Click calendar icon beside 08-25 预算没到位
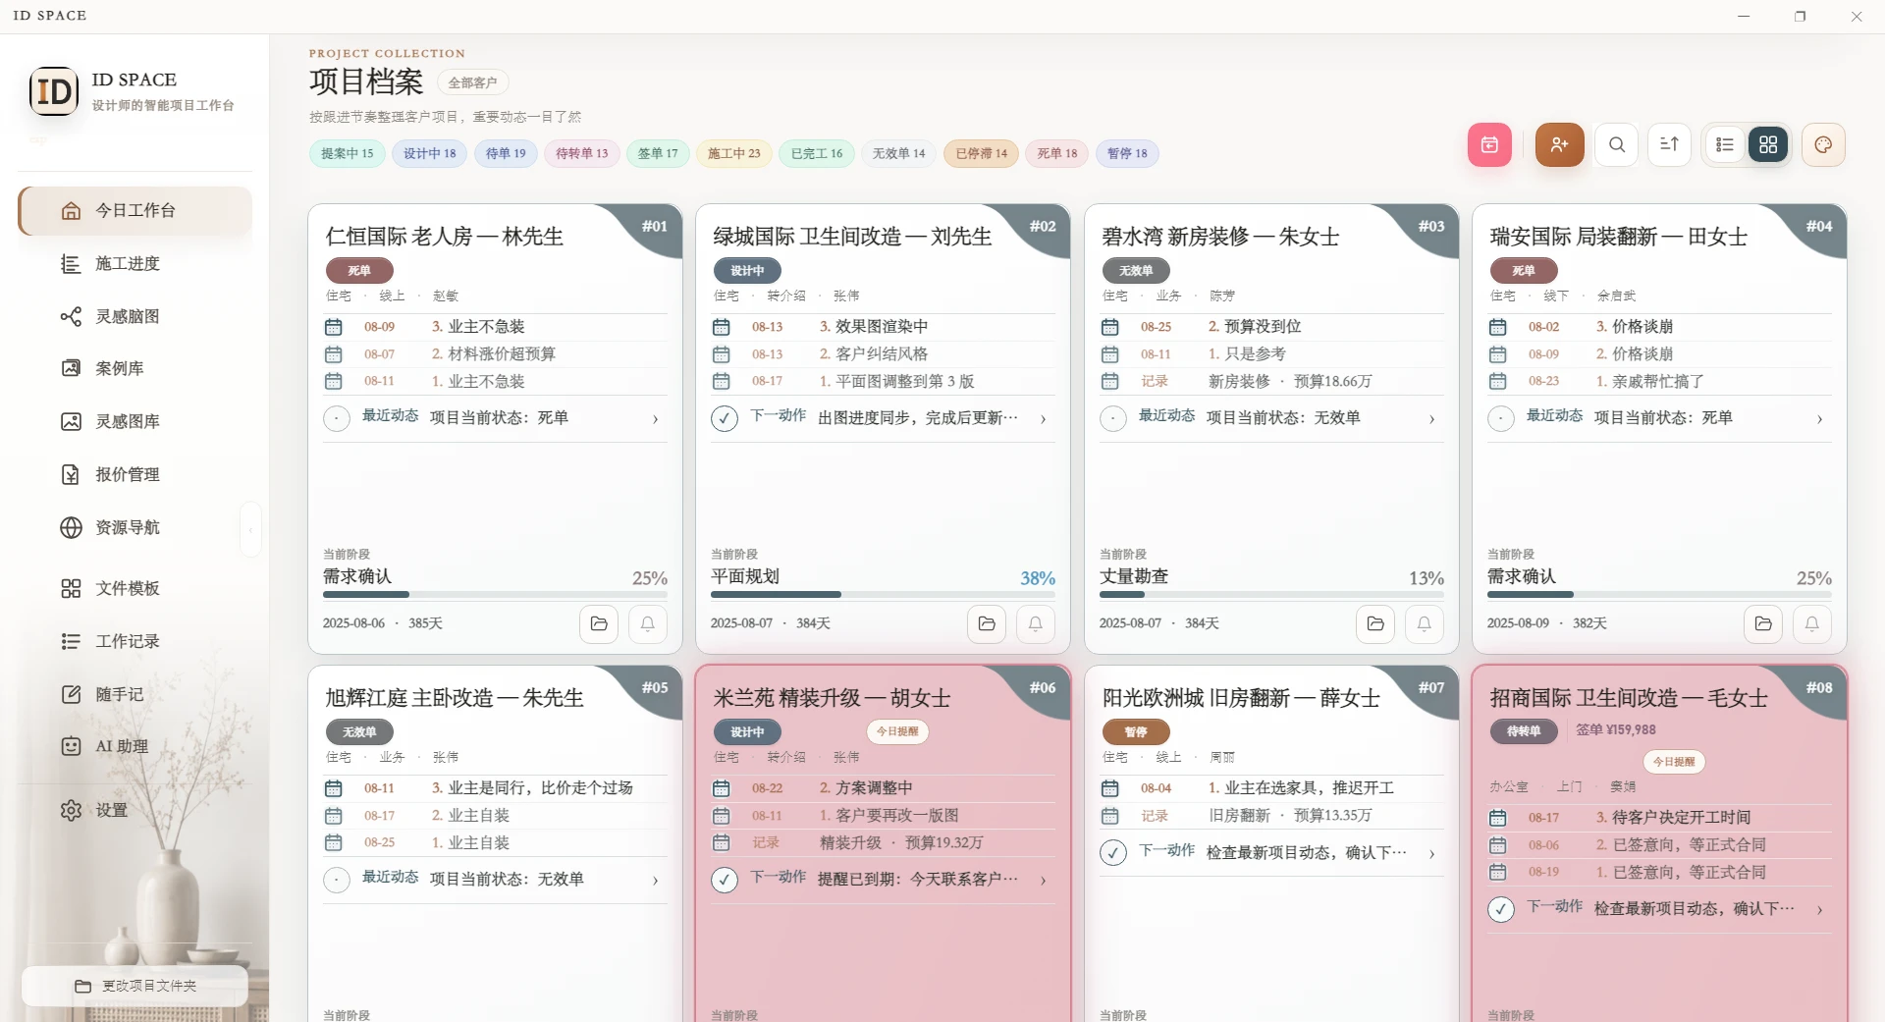This screenshot has width=1885, height=1022. click(x=1110, y=327)
